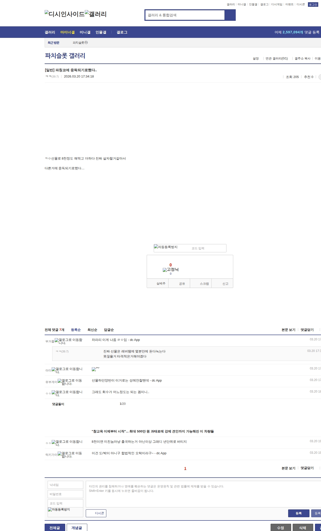The width and height of the screenshot is (321, 531).
Task: Switch to the 개념글 tab
Action: 77,528
